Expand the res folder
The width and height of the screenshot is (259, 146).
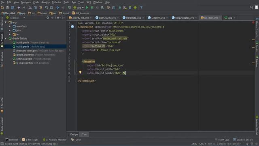(10, 34)
